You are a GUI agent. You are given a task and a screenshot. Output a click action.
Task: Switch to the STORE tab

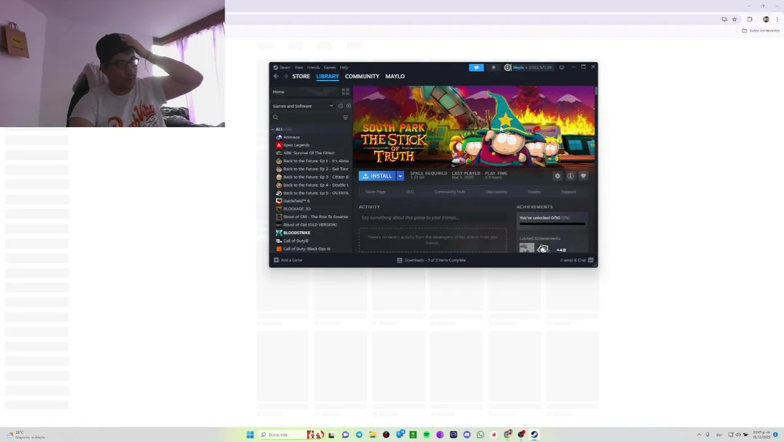[301, 76]
